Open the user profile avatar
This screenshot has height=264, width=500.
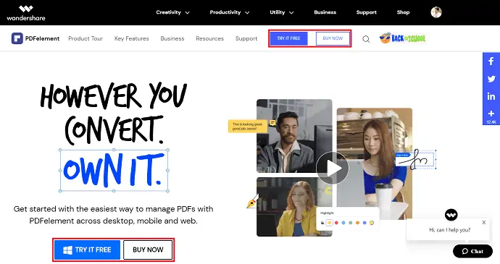pos(436,12)
